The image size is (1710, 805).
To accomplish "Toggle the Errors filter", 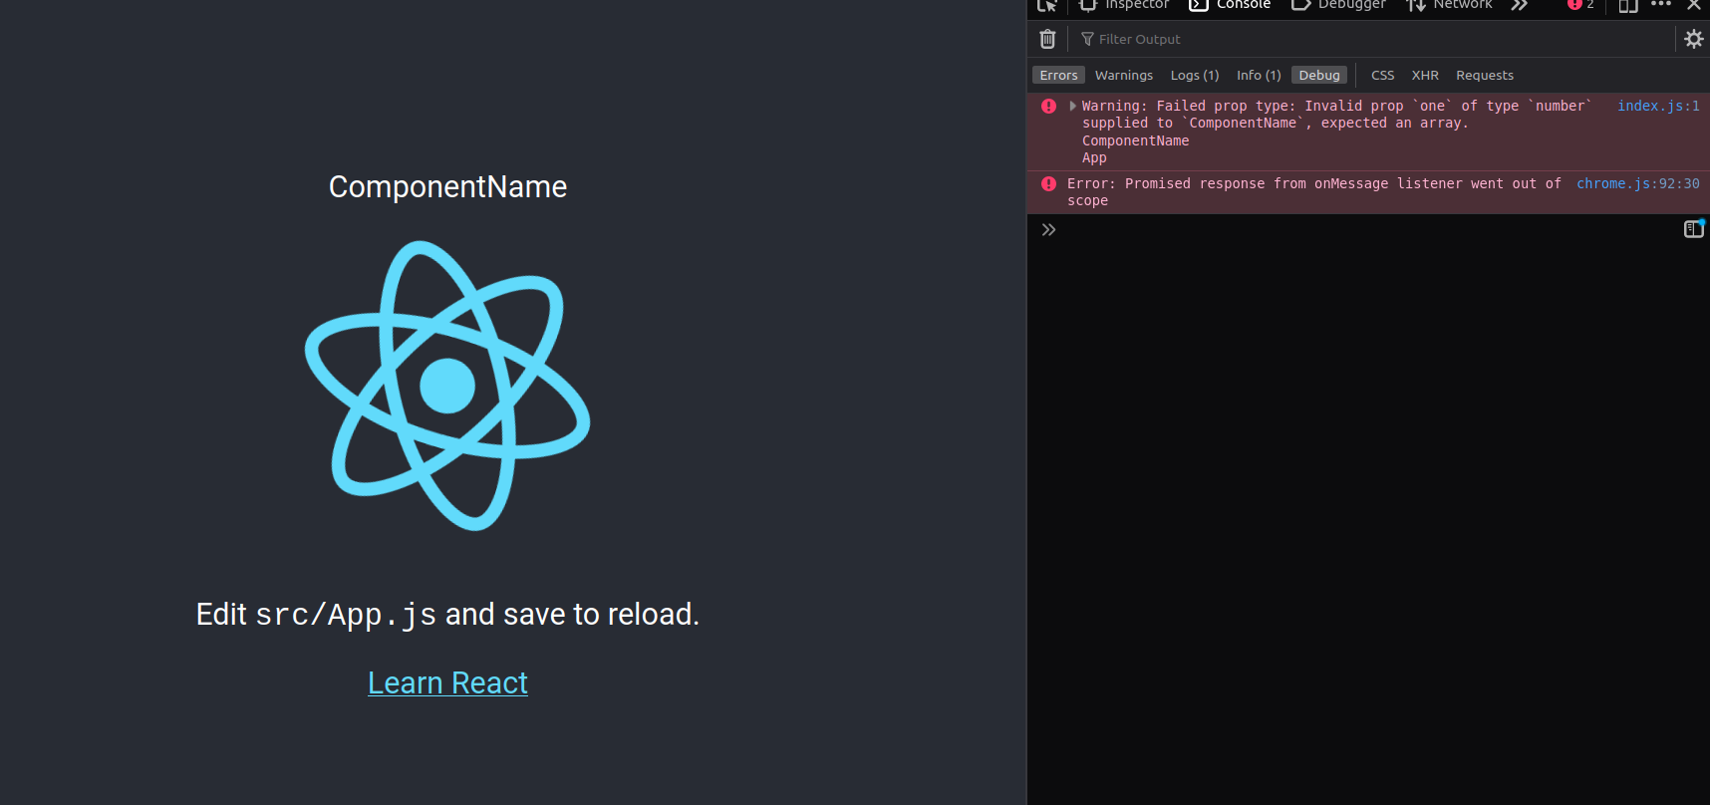I will pos(1058,75).
